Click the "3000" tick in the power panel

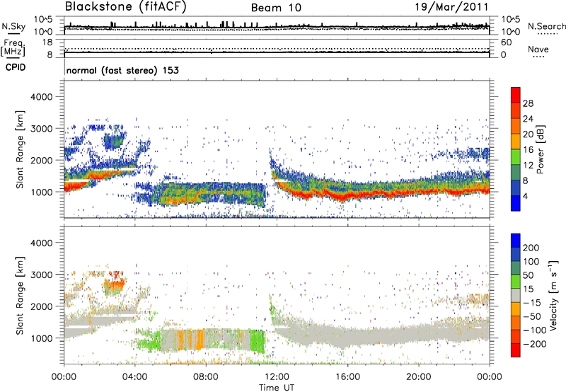42,129
